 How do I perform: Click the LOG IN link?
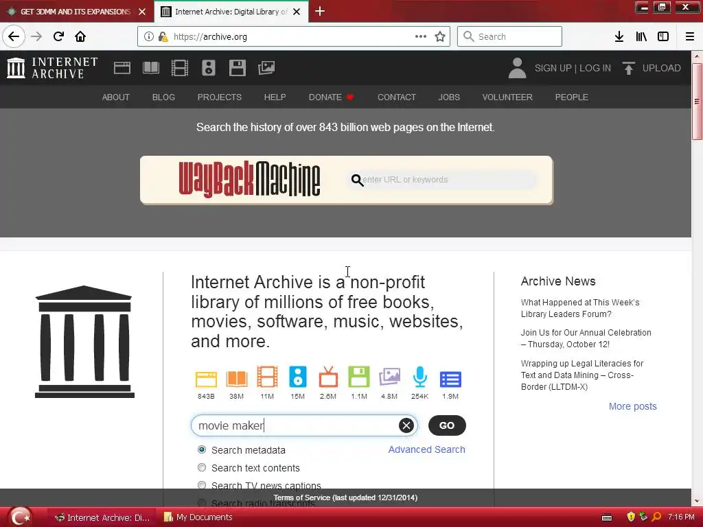pos(595,68)
